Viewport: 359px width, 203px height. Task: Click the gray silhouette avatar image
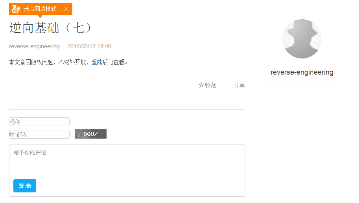point(302,39)
